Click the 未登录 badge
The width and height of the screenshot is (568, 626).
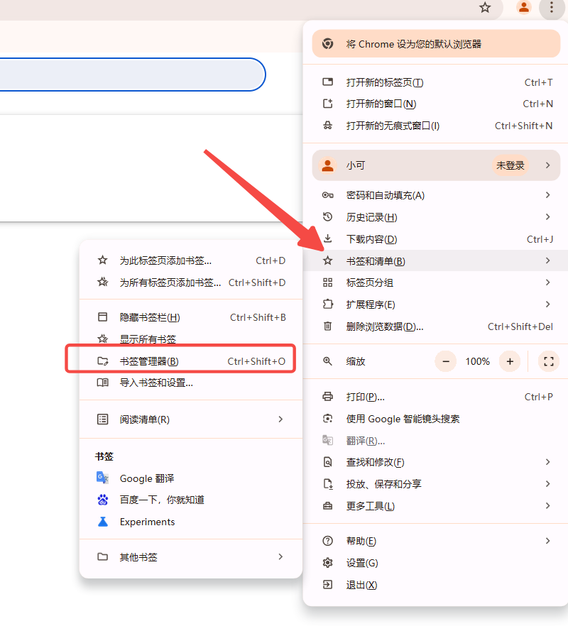510,165
